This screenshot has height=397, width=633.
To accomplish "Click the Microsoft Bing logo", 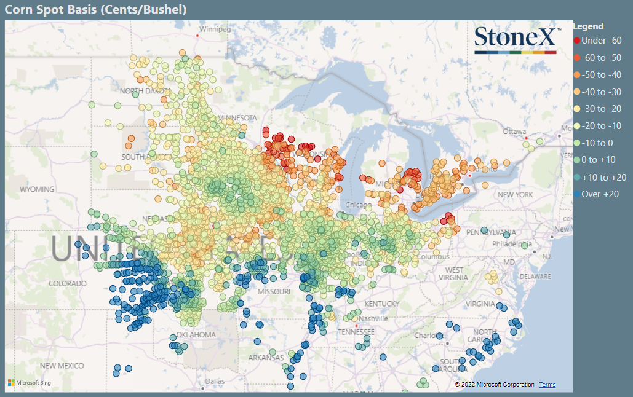I will 30,382.
